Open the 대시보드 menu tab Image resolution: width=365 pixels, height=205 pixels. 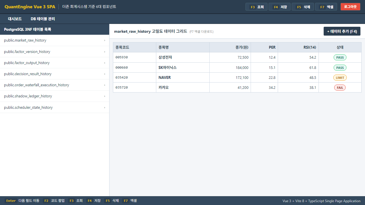(15, 19)
